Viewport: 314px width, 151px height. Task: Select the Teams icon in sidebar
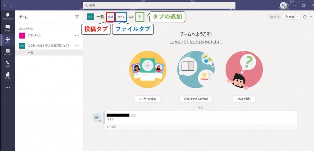pos(8,40)
